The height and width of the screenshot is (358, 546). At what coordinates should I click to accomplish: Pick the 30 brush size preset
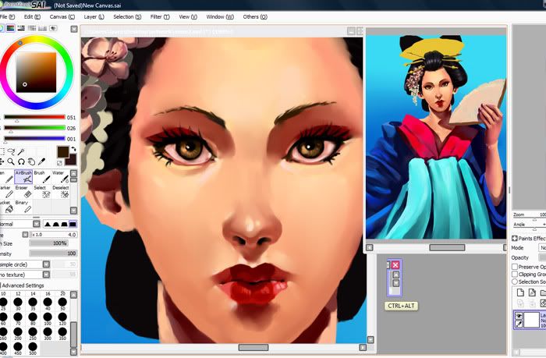18,303
